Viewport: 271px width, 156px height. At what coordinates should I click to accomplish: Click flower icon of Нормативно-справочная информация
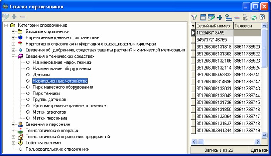(x=20, y=44)
